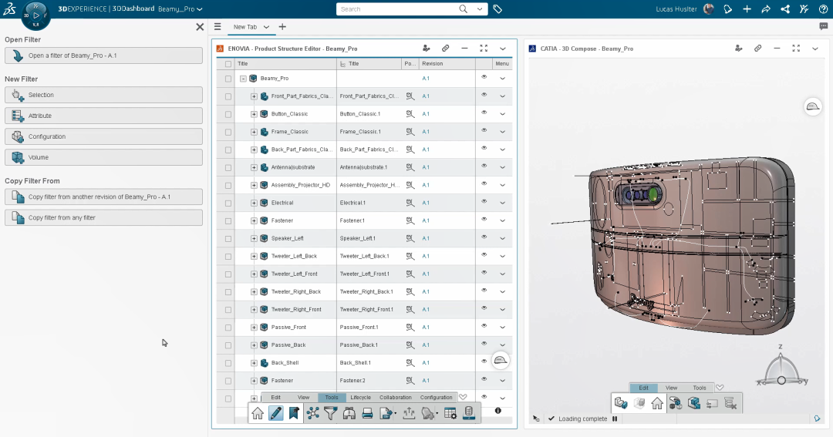
Task: Open the 3DEXPERIENCE compass
Action: click(35, 15)
